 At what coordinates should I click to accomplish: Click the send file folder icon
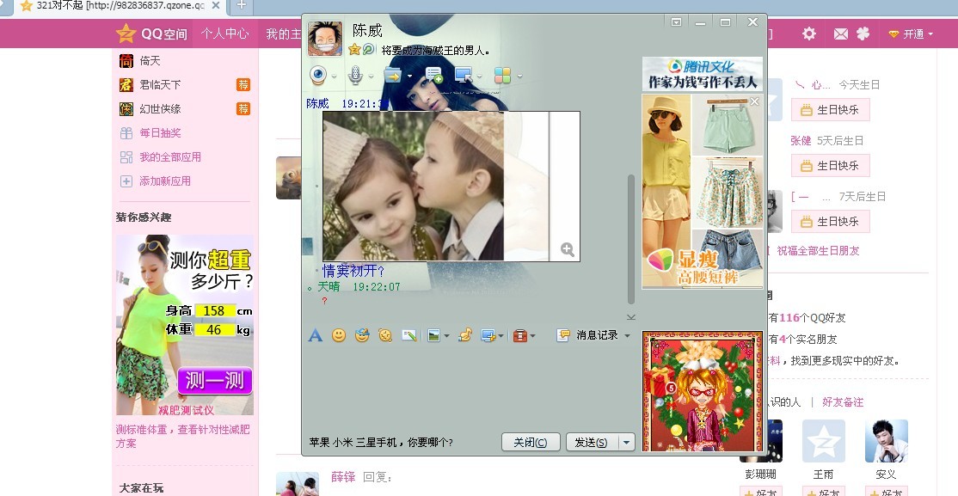pyautogui.click(x=391, y=75)
